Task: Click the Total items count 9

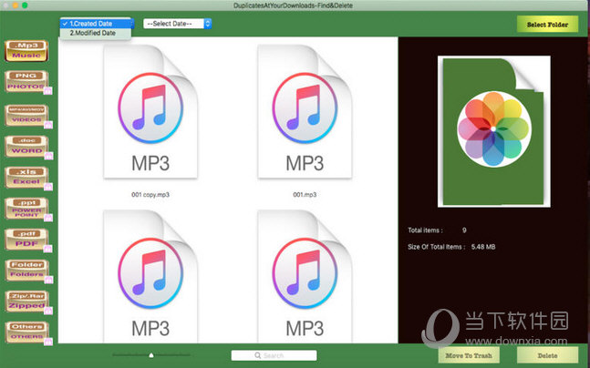Action: tap(464, 230)
